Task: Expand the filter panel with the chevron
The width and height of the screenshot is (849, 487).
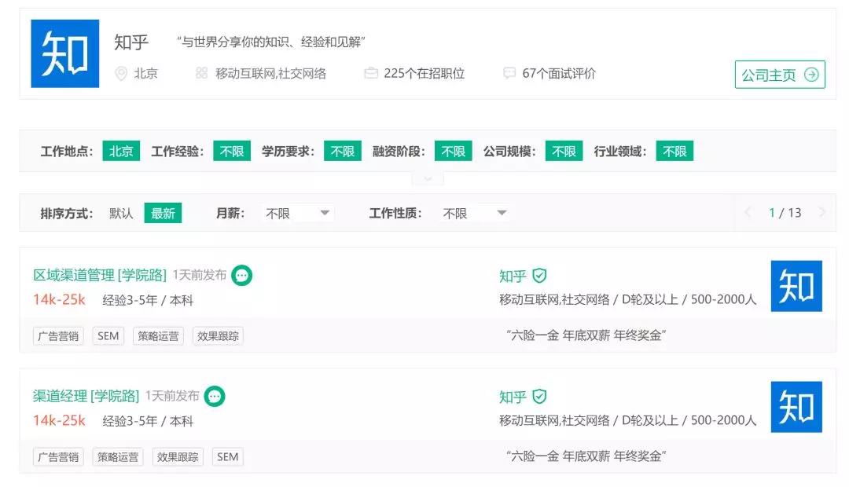Action: [x=428, y=179]
